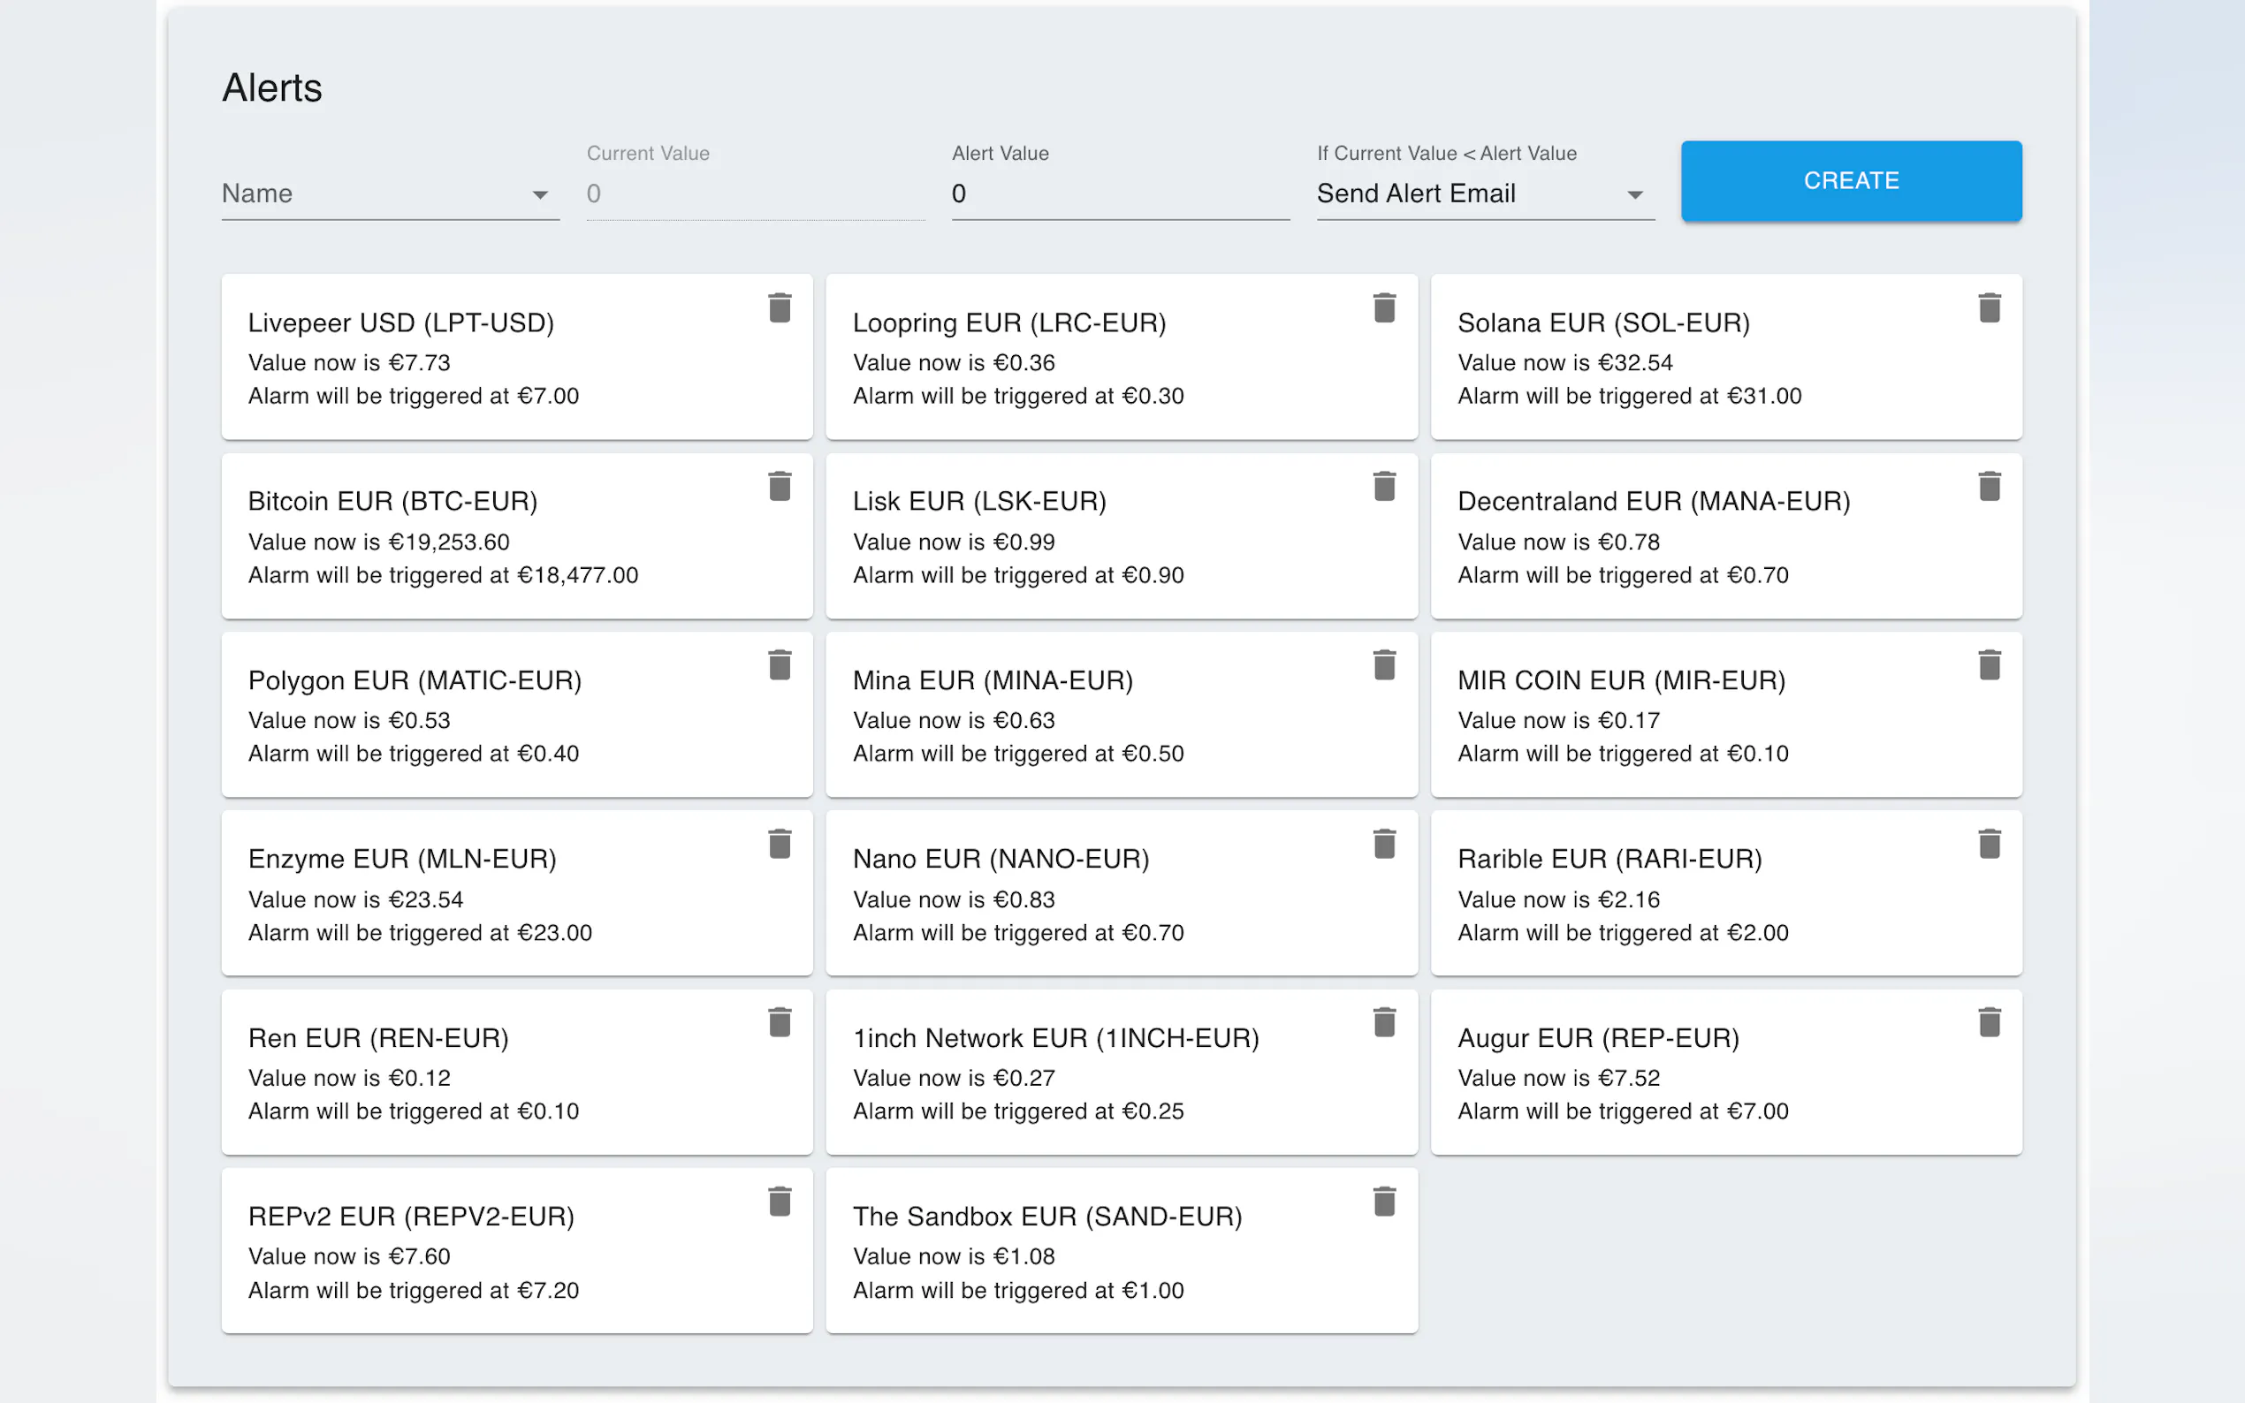The image size is (2245, 1403).
Task: Open the Name dropdown
Action: tap(390, 193)
